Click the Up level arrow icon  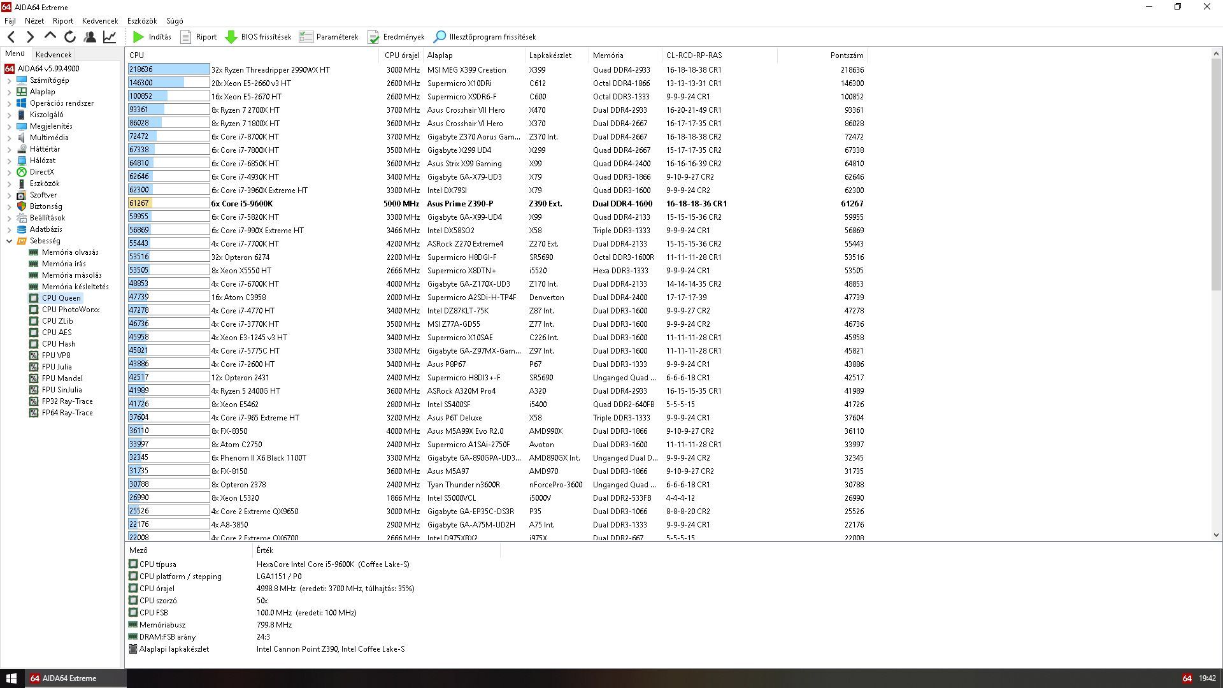click(50, 36)
